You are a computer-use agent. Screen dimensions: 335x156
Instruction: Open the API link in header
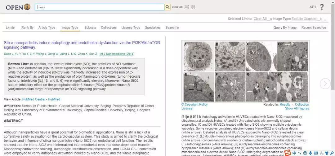pyautogui.click(x=312, y=7)
